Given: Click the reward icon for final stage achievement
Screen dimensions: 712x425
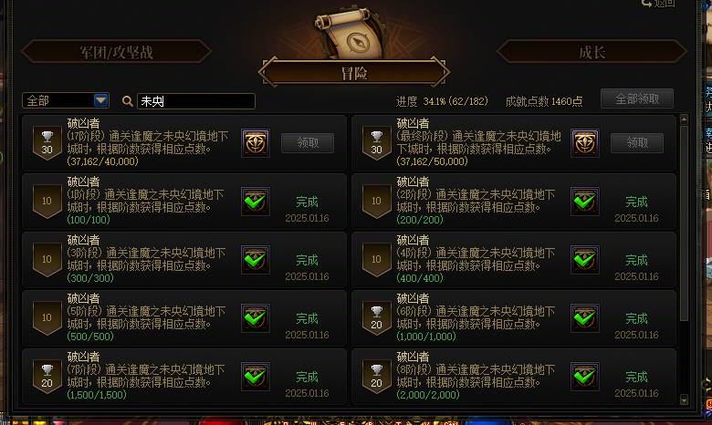Looking at the screenshot, I should point(585,143).
